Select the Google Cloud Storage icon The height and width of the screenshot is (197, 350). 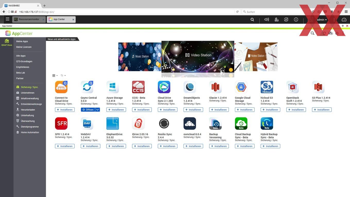[x=241, y=87]
